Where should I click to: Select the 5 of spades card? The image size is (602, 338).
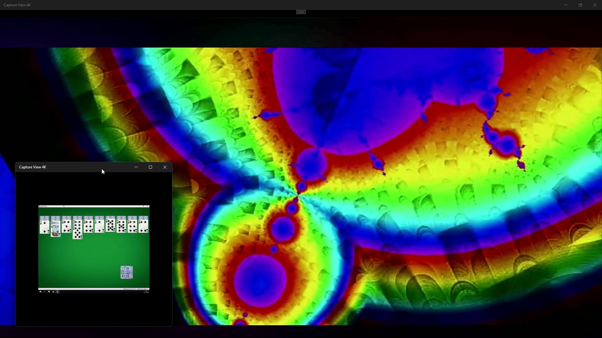coord(66,226)
